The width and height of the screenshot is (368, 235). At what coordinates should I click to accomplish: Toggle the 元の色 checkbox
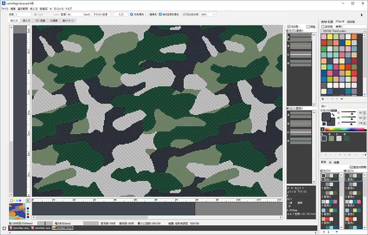coord(289,27)
